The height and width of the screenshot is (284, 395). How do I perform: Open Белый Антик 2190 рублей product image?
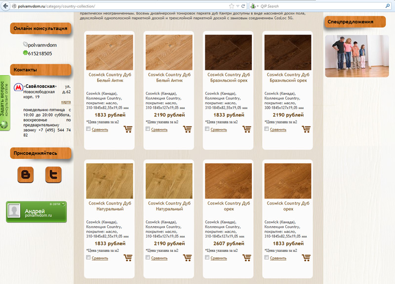169,52
